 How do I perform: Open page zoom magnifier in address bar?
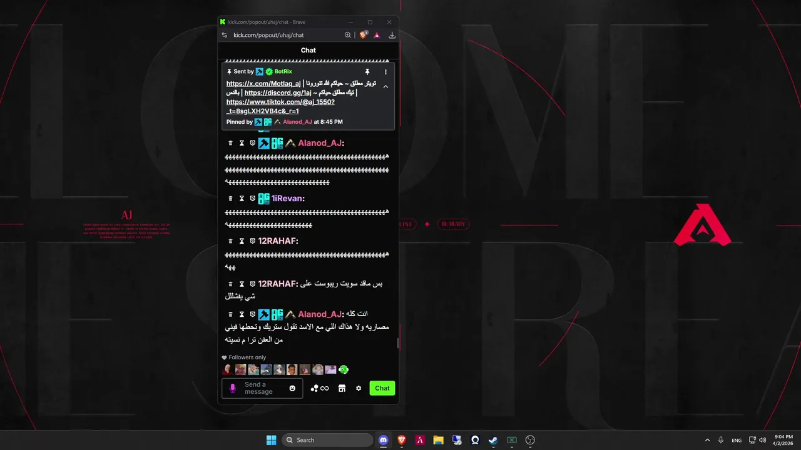click(348, 35)
